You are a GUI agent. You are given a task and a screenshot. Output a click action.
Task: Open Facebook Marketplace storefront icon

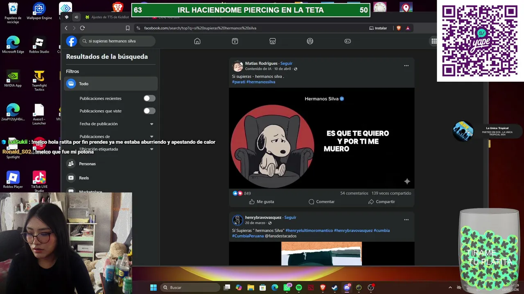(x=273, y=41)
